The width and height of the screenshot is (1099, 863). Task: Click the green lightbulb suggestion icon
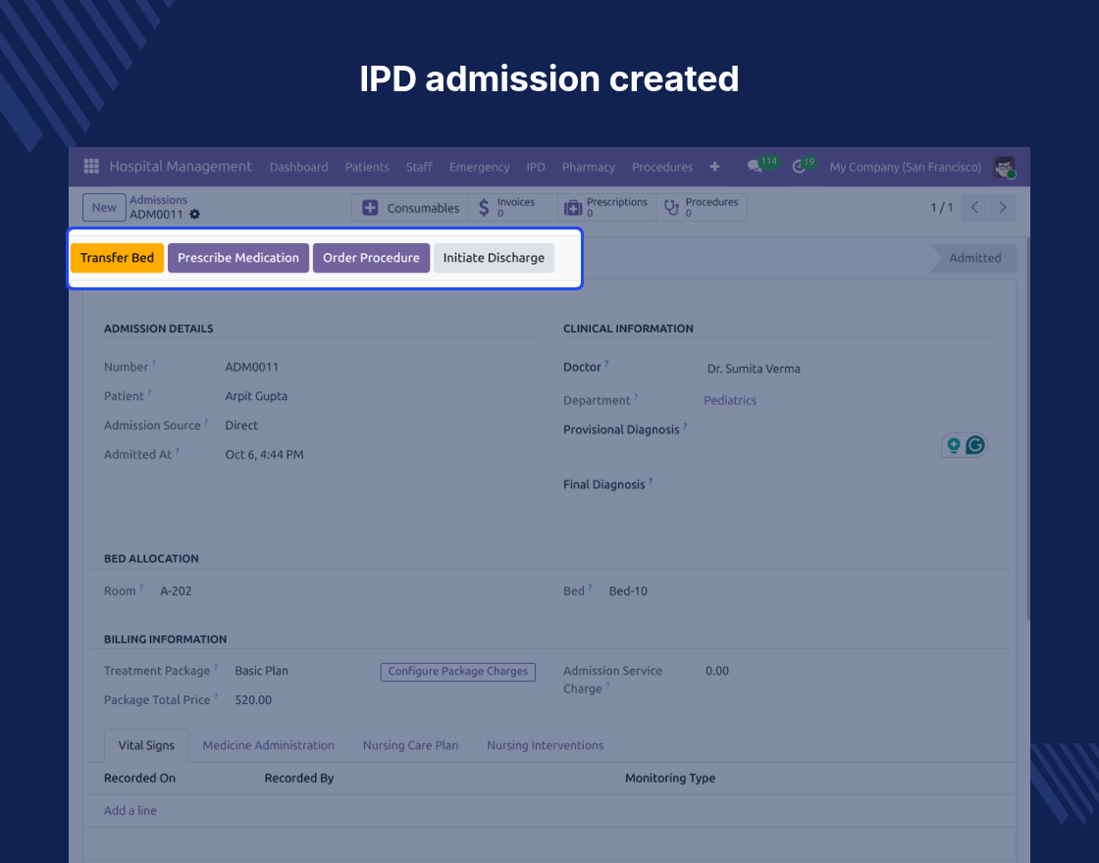tap(953, 445)
